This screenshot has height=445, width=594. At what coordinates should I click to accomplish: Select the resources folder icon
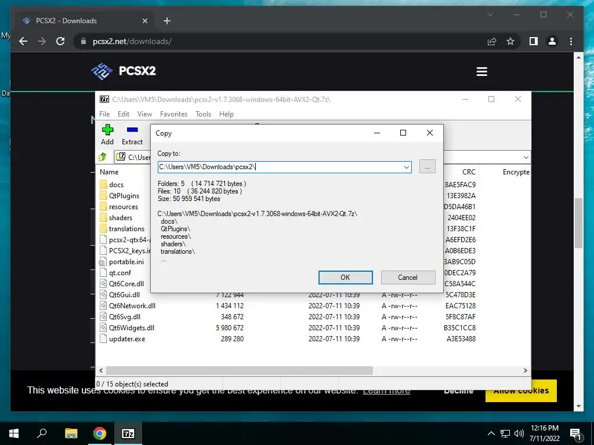pos(103,206)
